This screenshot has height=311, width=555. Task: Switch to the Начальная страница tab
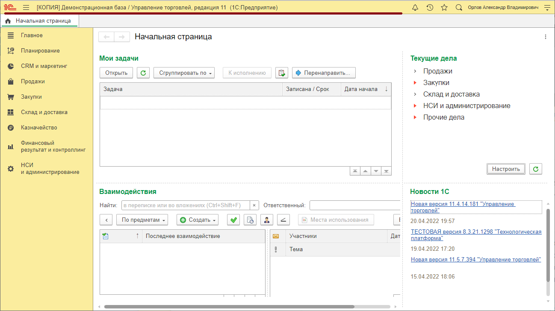[x=39, y=20]
